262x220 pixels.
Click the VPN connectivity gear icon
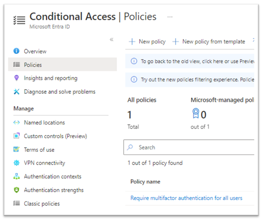click(16, 163)
